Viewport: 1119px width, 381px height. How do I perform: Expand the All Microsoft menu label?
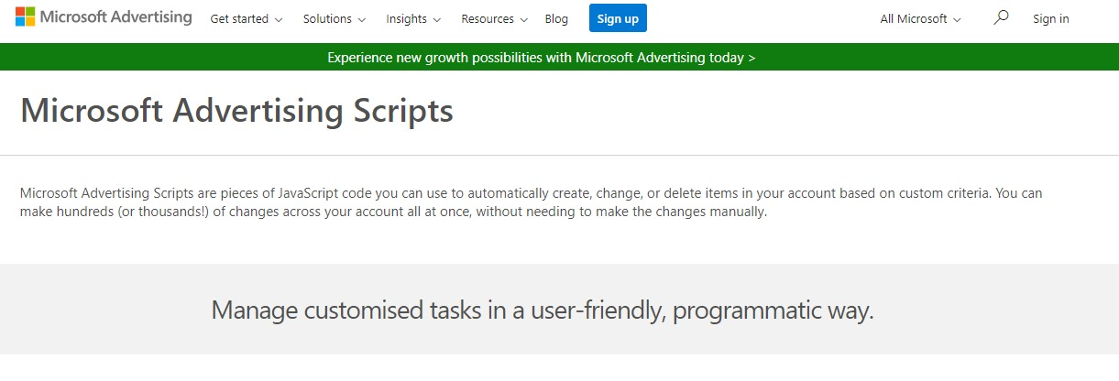[913, 19]
